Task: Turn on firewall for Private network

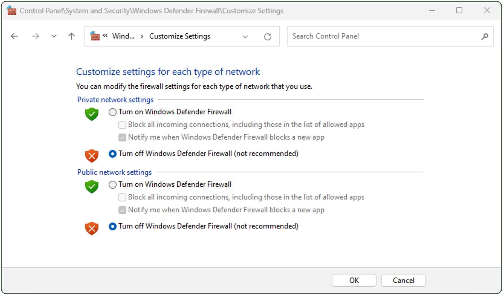Action: pyautogui.click(x=113, y=112)
